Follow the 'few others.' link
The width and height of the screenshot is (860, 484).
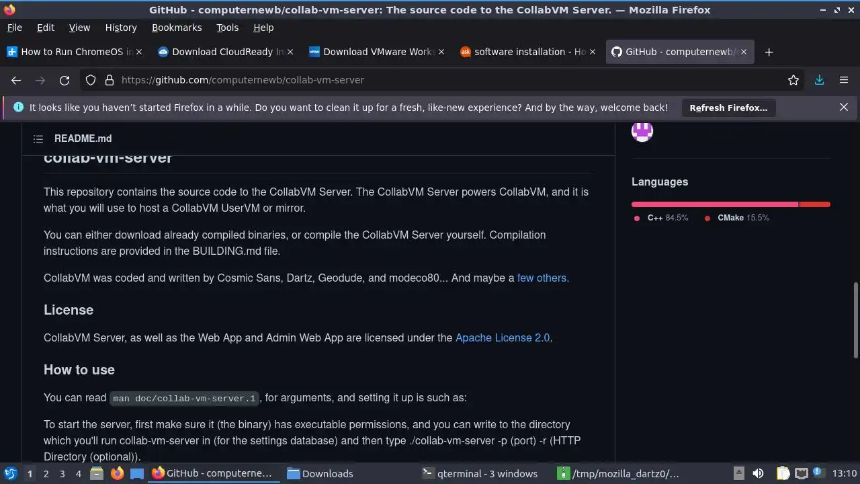[x=543, y=278]
